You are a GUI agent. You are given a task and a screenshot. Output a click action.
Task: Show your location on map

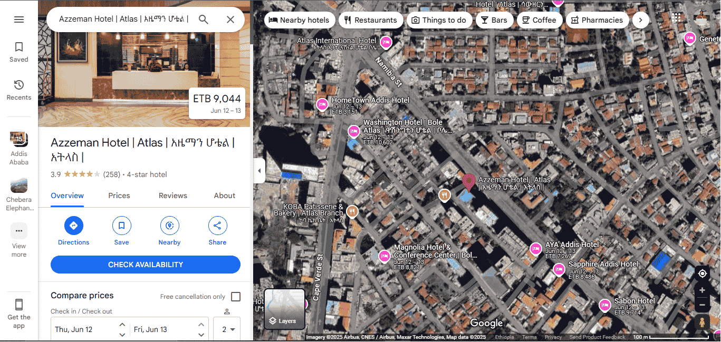(x=702, y=273)
